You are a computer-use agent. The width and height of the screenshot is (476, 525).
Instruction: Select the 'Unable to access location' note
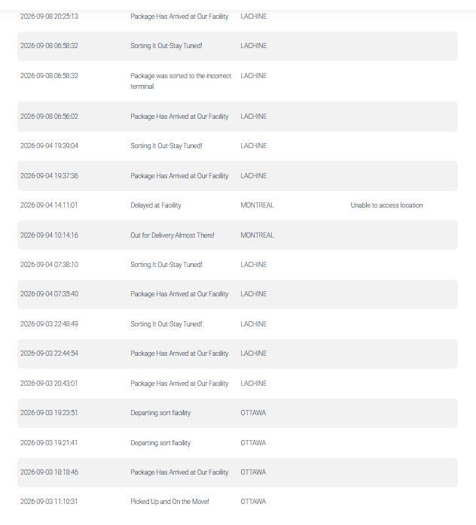point(386,205)
